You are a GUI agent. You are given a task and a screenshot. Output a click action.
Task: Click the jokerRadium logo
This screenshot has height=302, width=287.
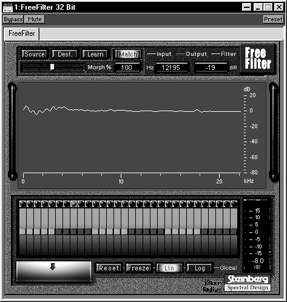212,286
